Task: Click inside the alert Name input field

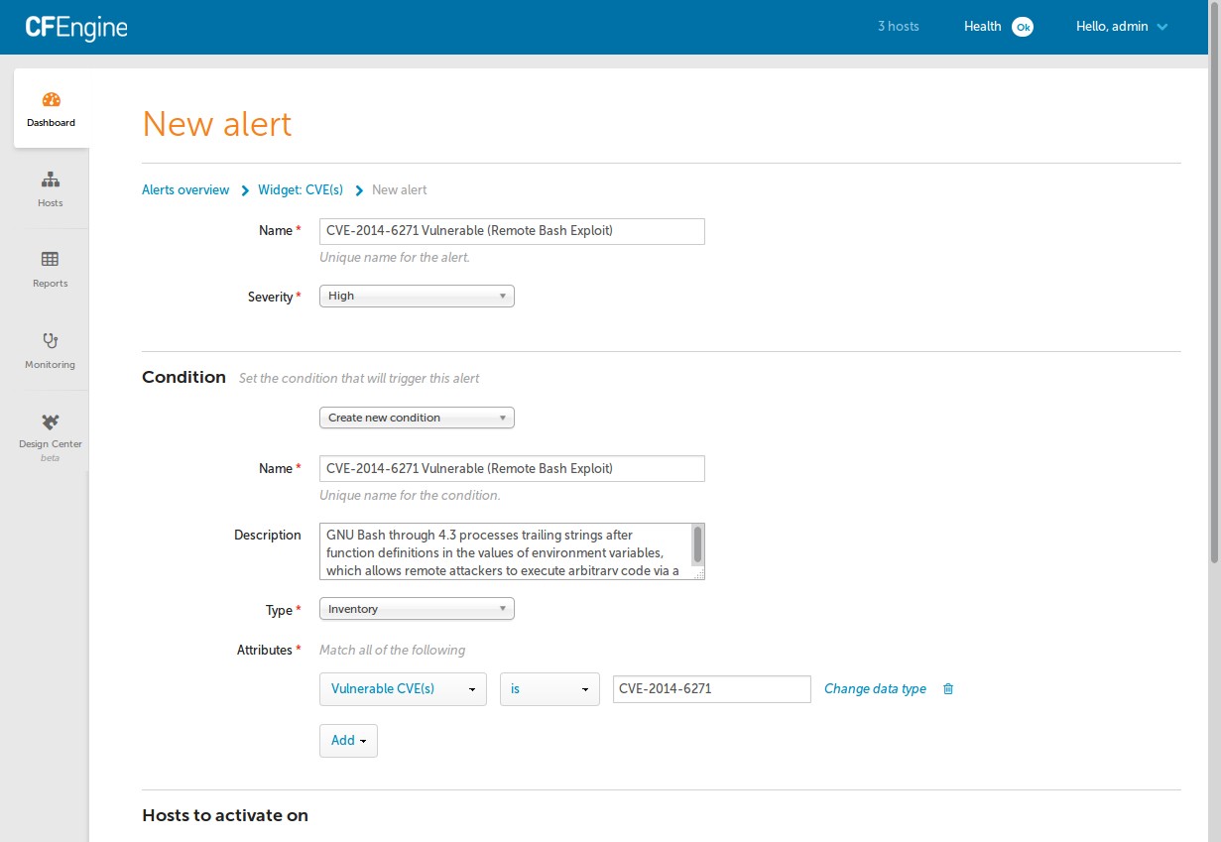Action: (511, 230)
